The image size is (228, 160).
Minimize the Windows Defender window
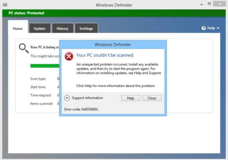[201, 5]
